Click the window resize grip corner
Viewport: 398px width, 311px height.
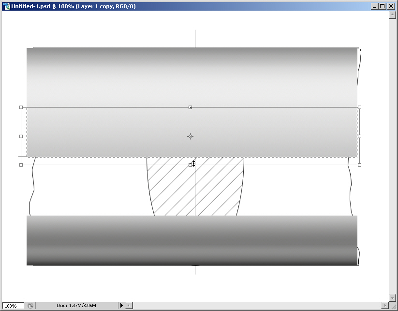tap(393, 306)
